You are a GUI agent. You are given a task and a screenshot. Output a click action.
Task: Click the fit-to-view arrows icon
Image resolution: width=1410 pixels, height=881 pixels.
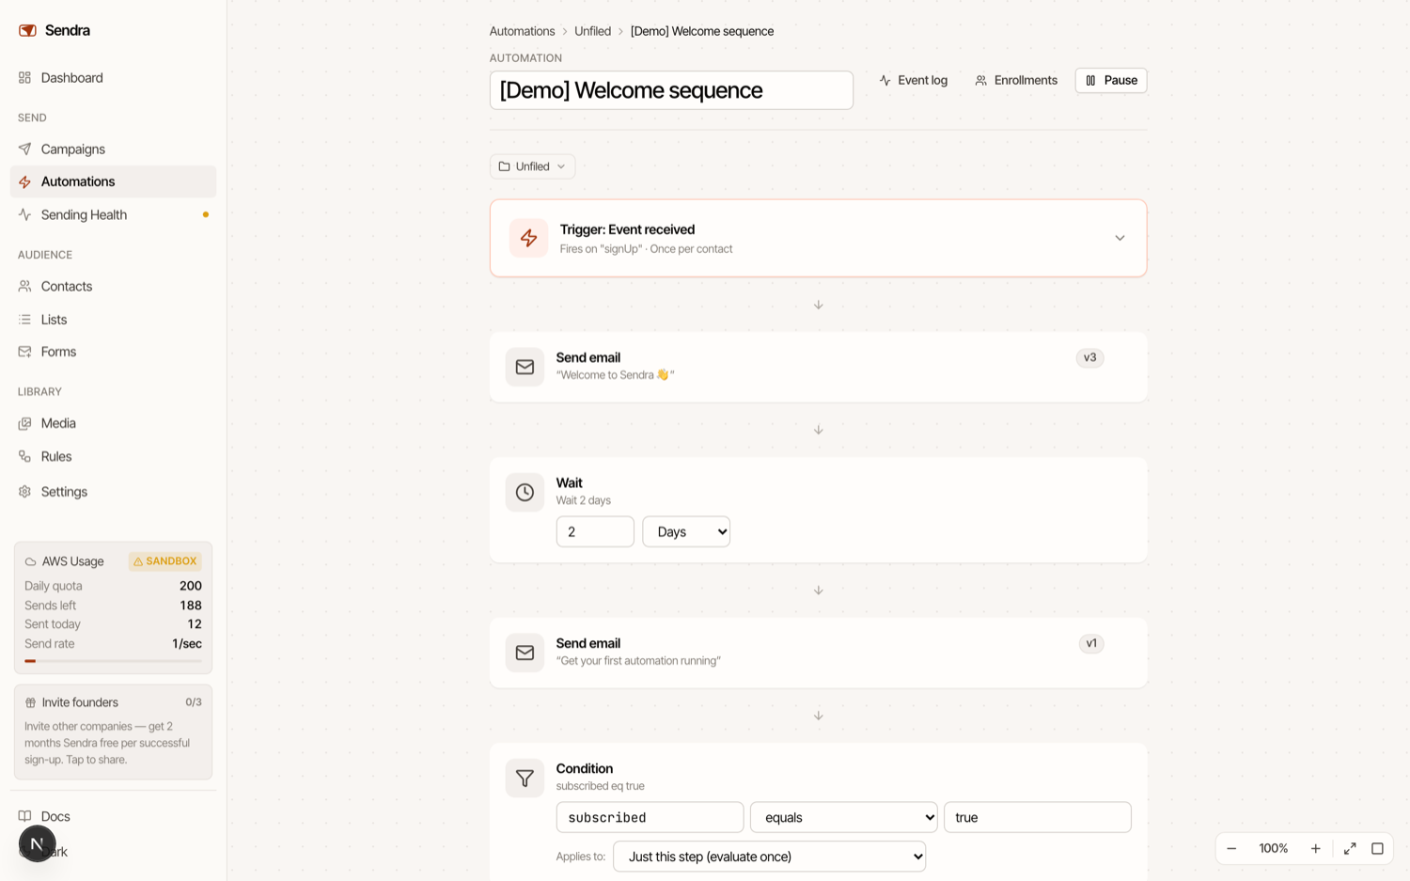pyautogui.click(x=1350, y=848)
